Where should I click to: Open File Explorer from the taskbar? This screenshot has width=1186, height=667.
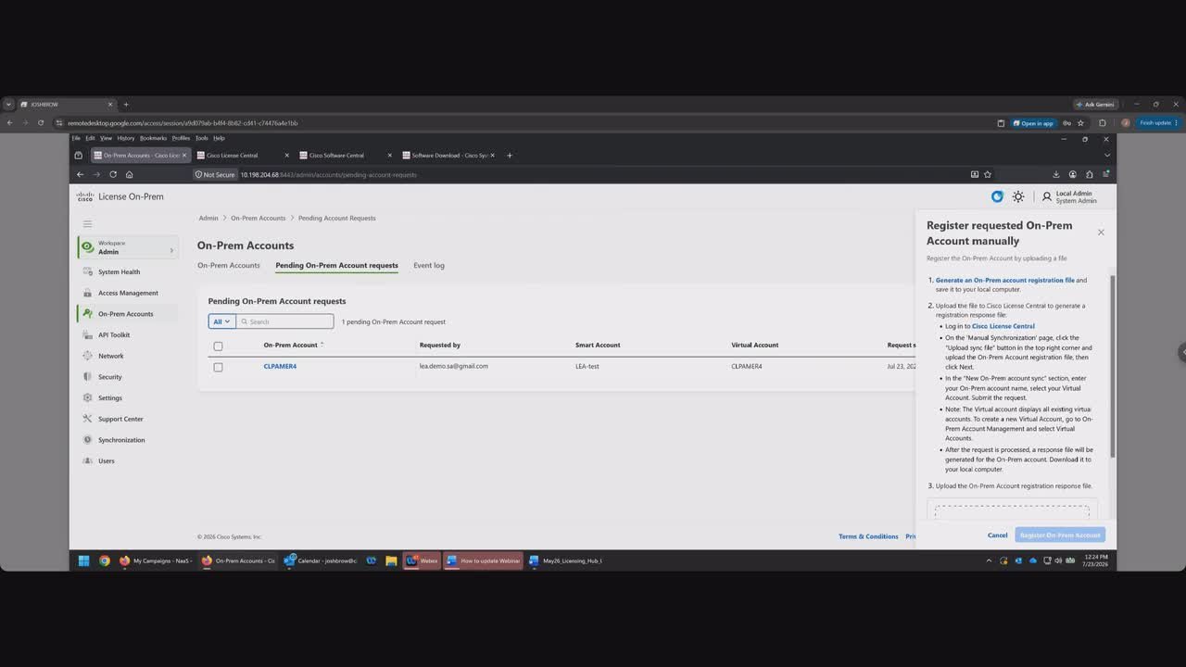tap(391, 560)
